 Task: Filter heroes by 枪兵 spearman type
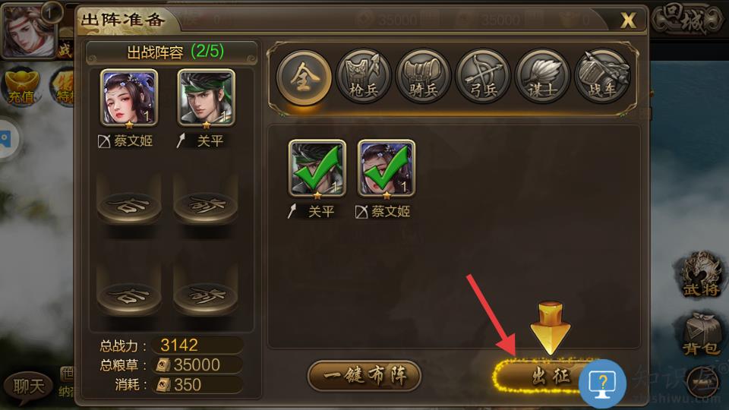click(364, 77)
